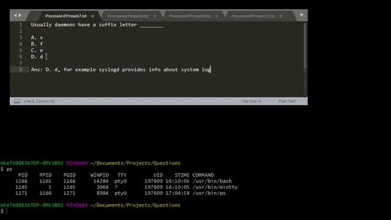Click WINPID value 14284 in the terminal
The image size is (391, 220).
[101, 181]
